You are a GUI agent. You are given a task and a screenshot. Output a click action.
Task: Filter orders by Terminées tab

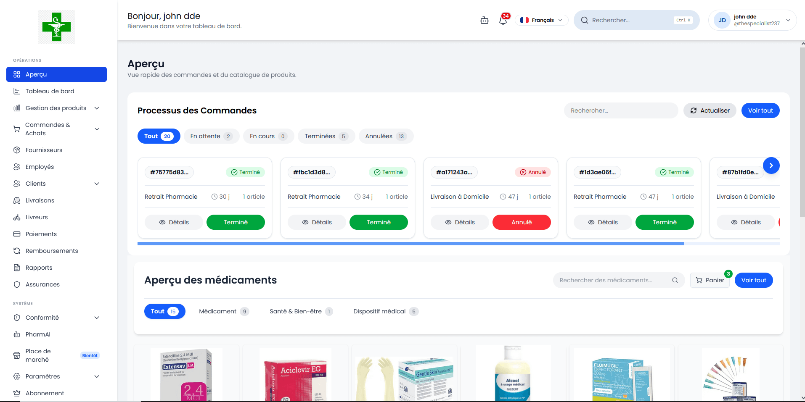coord(326,136)
